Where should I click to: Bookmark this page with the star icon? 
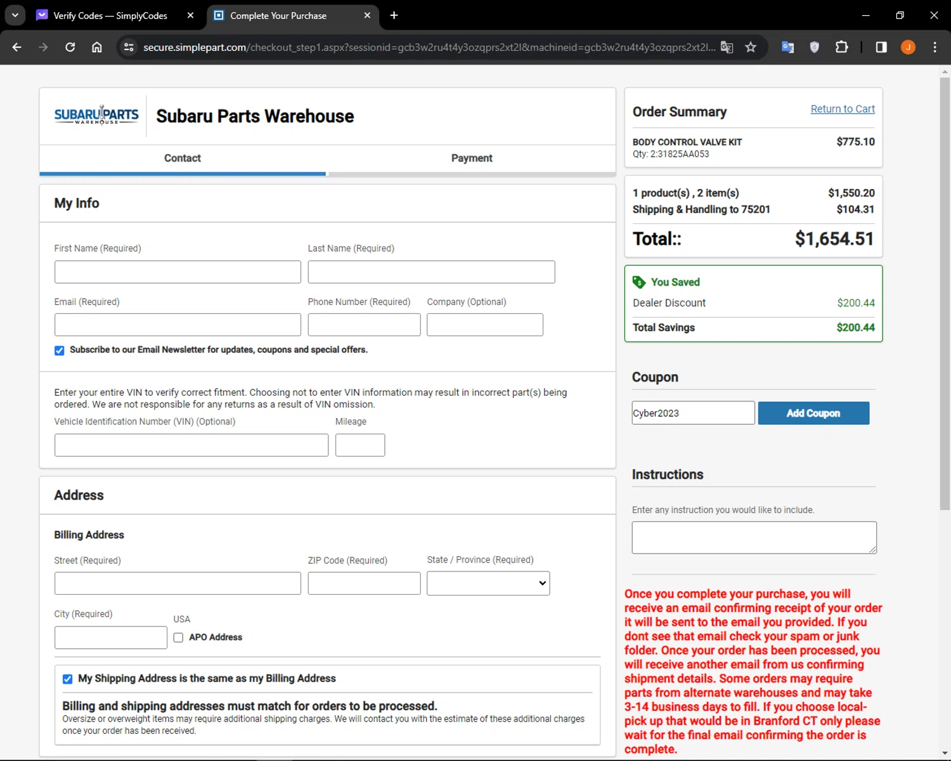click(x=751, y=47)
